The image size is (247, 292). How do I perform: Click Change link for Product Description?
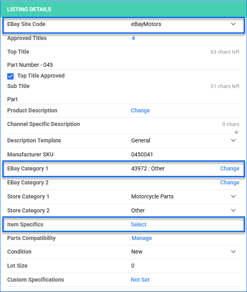click(140, 110)
